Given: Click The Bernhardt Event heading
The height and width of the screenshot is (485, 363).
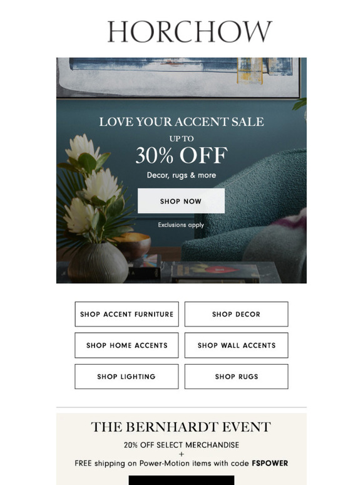Looking at the screenshot, I should click(x=181, y=427).
